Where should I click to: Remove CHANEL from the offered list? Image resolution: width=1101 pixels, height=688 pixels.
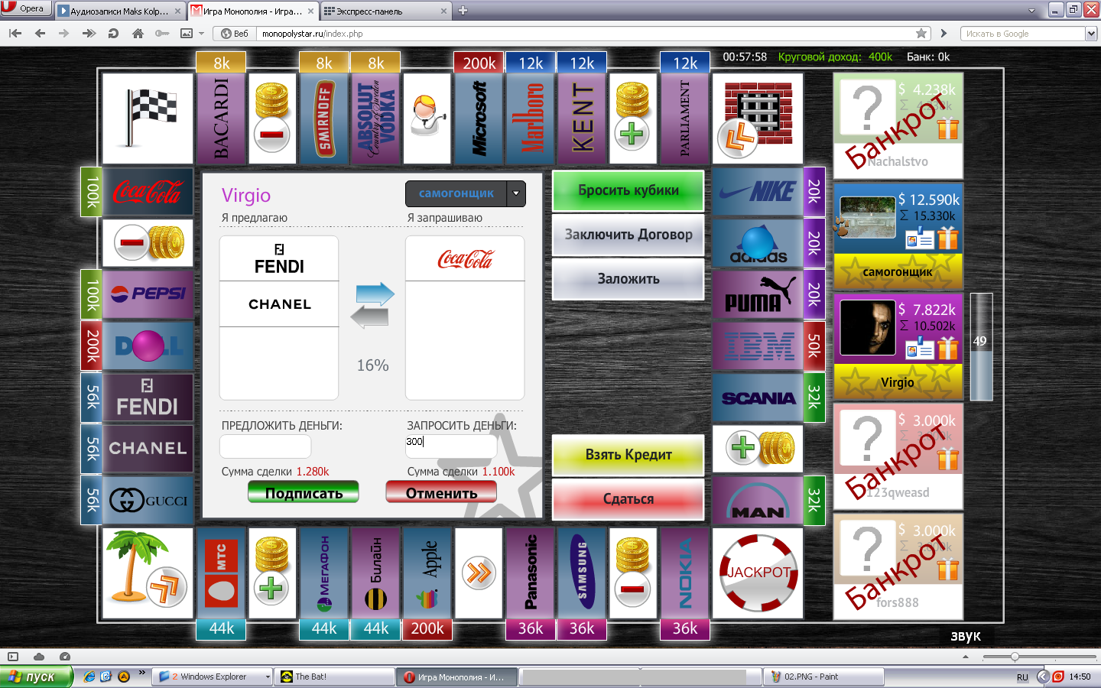coord(279,304)
